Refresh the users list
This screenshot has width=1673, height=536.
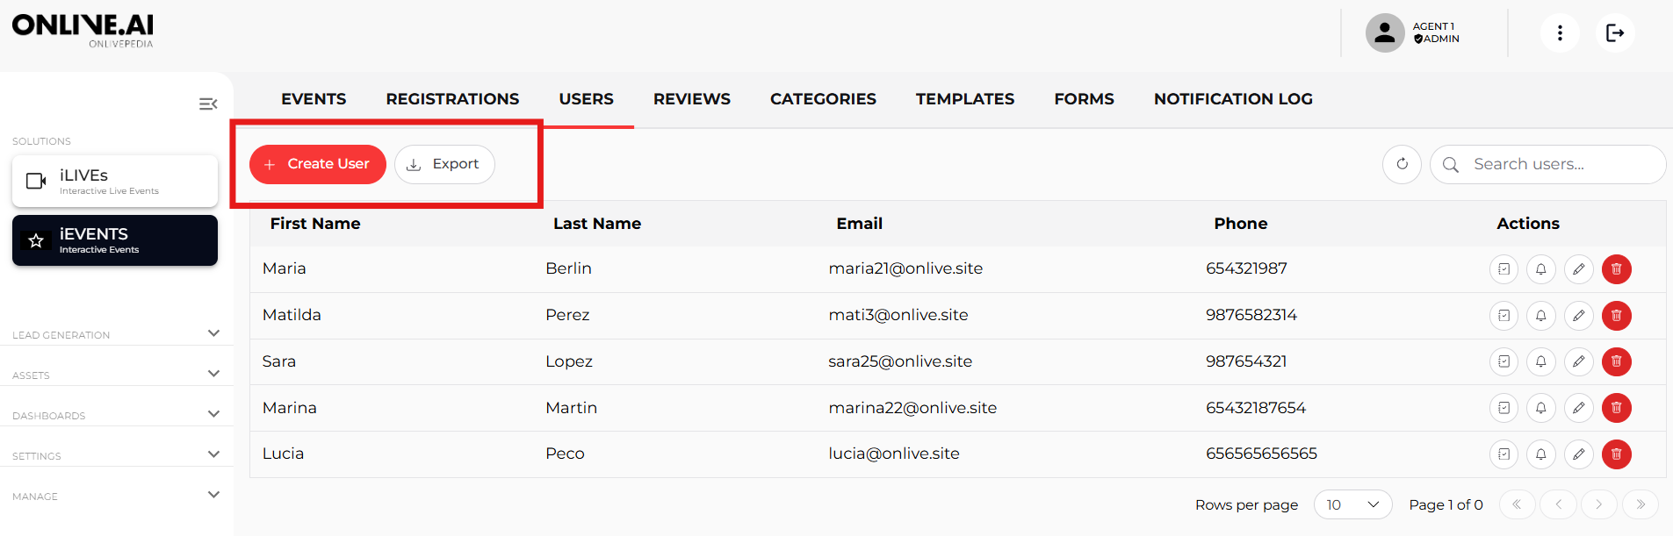(1402, 164)
